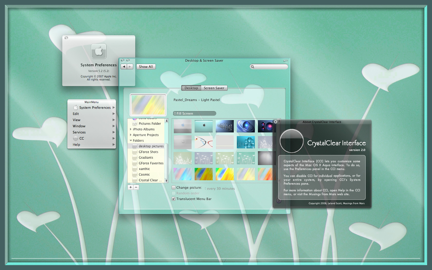
Task: Open the Edit submenu in MainMenu
Action: pos(92,114)
